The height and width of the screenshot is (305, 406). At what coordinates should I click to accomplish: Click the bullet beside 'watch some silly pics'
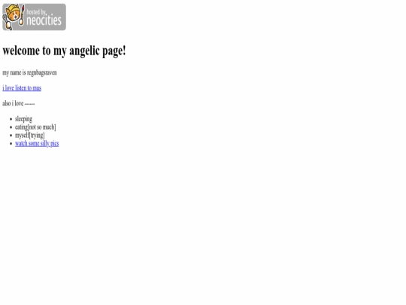11,144
